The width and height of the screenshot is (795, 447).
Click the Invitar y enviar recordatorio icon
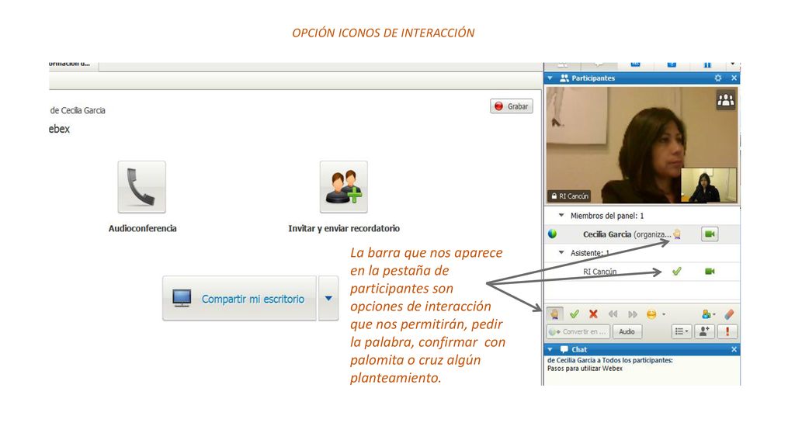(343, 187)
